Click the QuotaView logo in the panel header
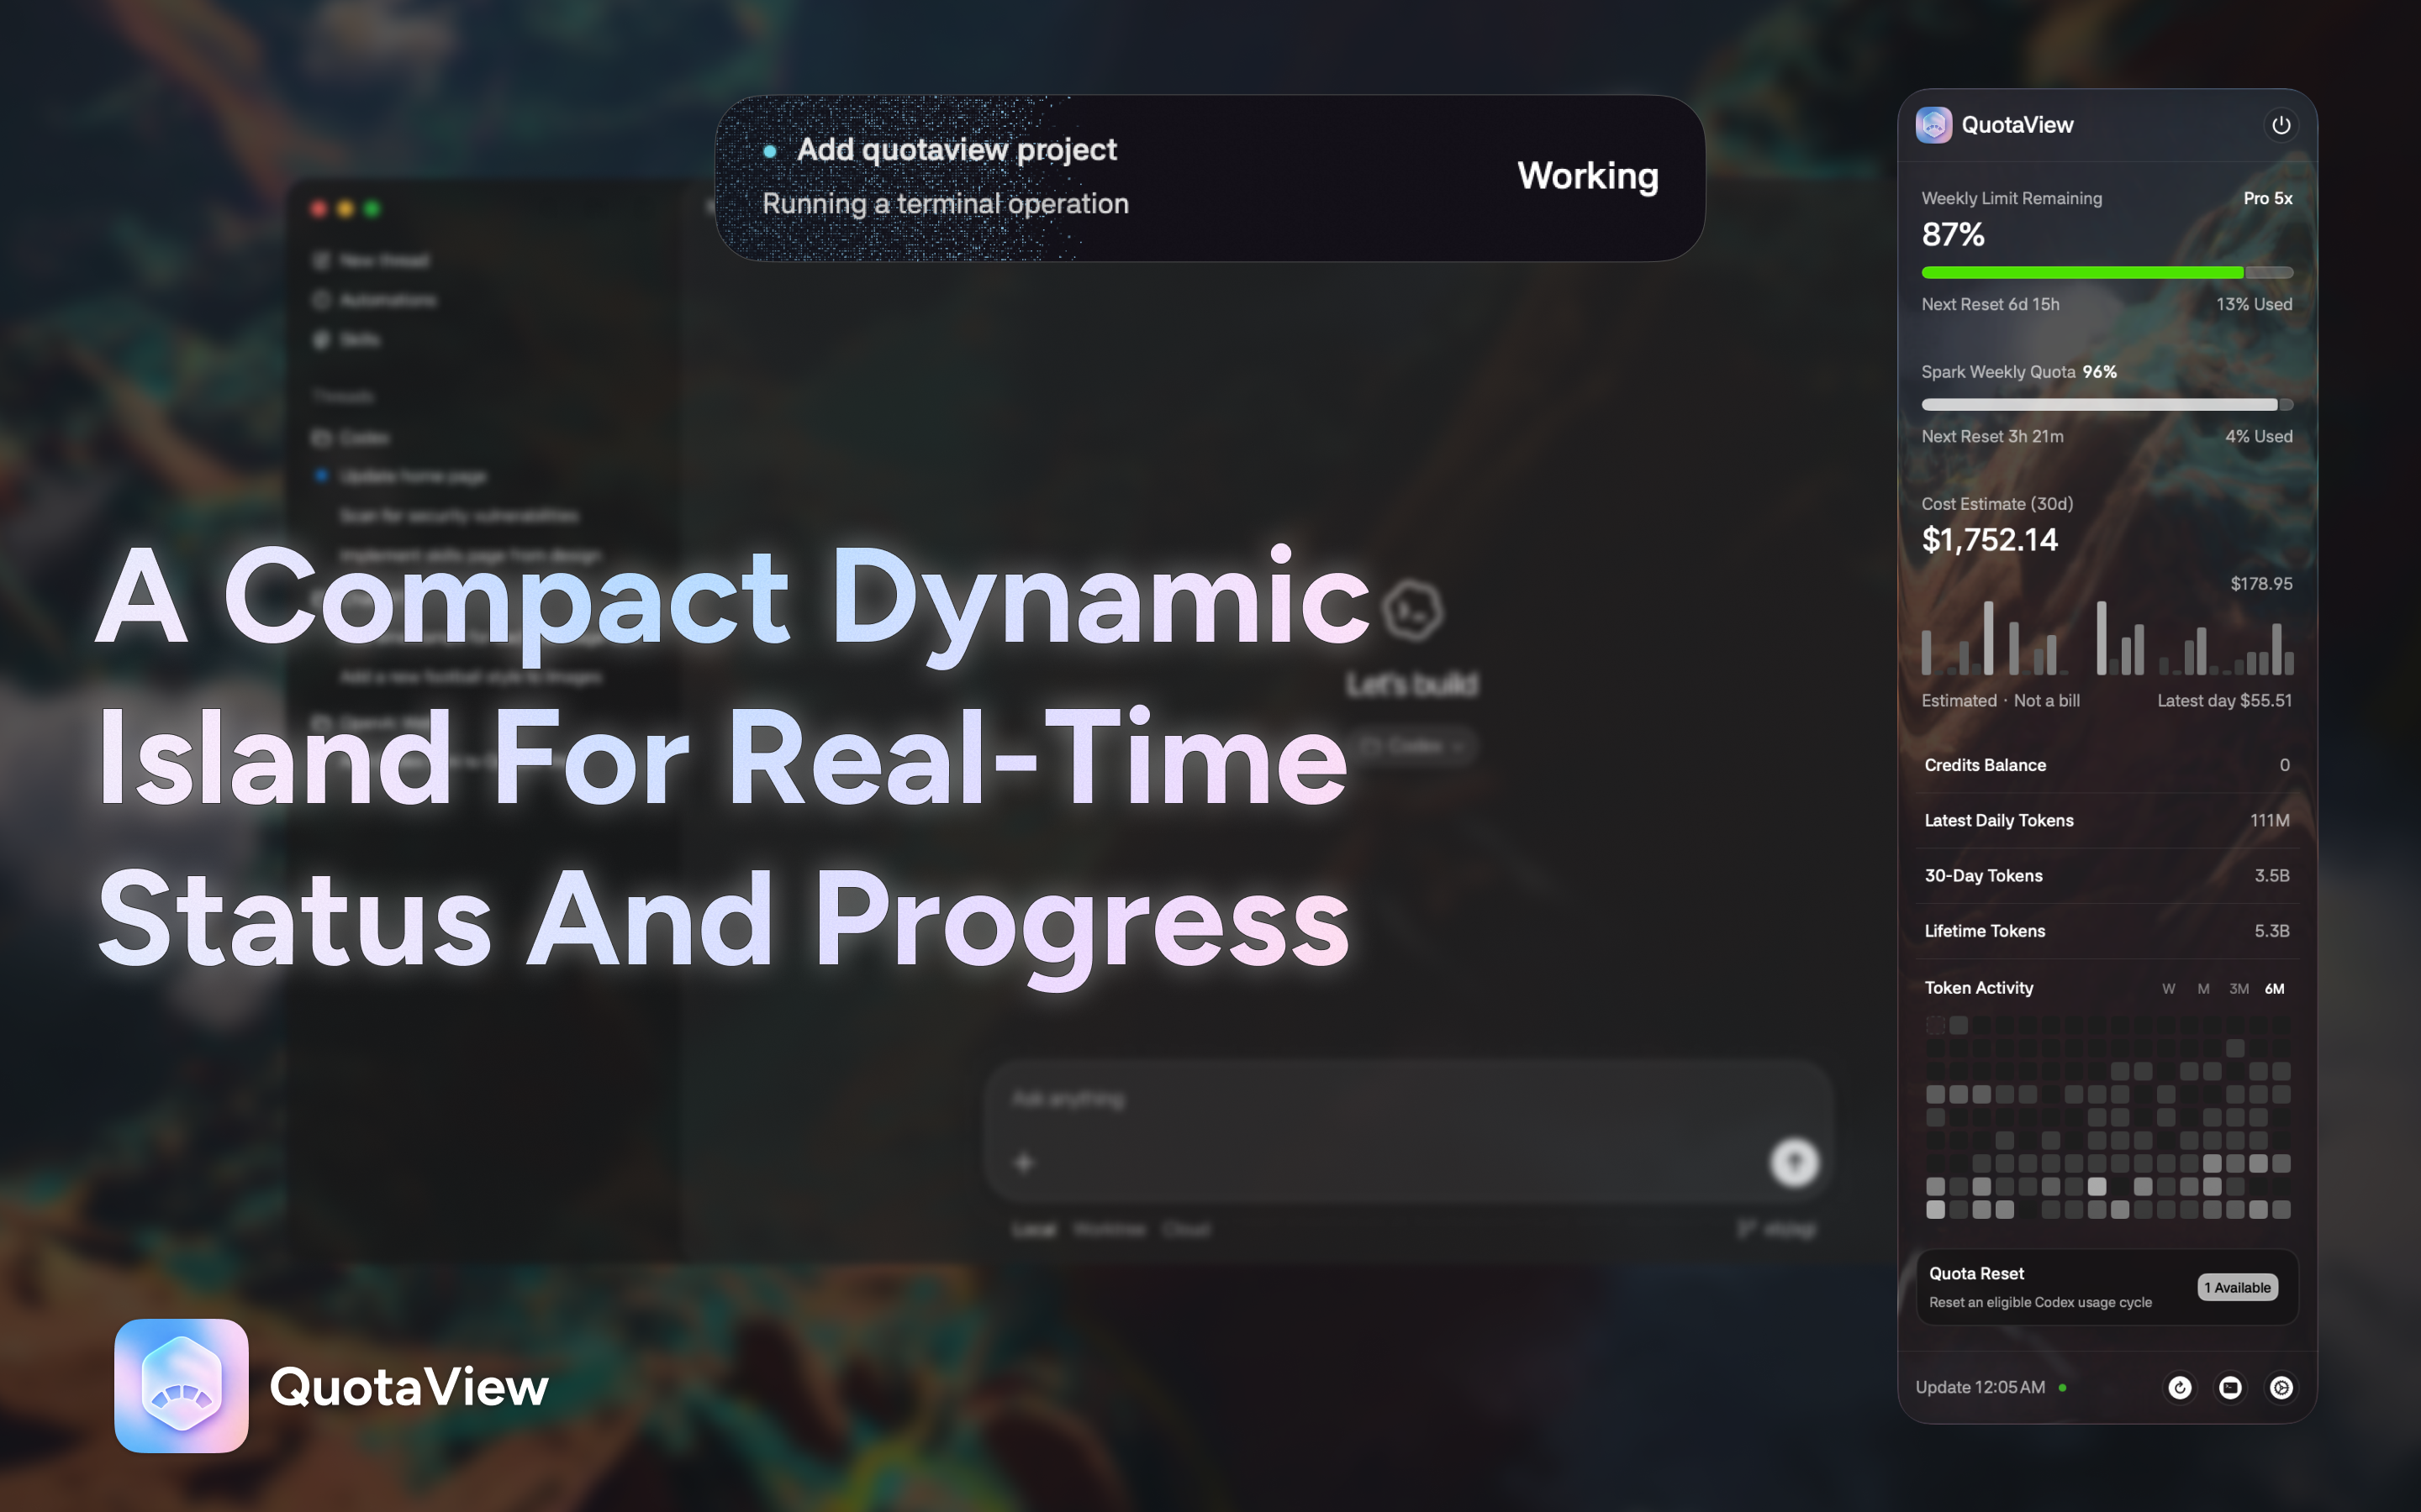Image resolution: width=2421 pixels, height=1512 pixels. 1933,125
